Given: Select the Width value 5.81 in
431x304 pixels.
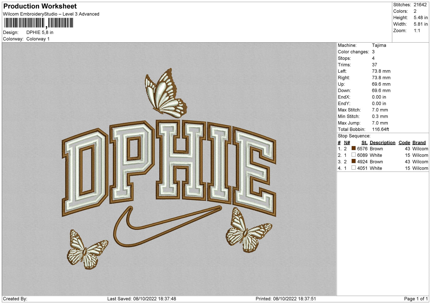Looking at the screenshot, I should tap(421, 24).
